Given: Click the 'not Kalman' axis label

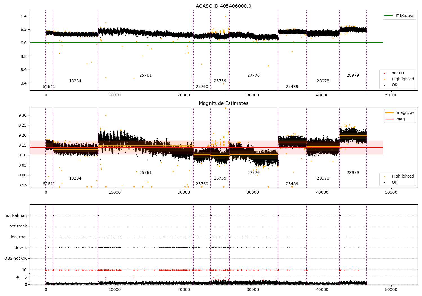Looking at the screenshot, I should coord(16,216).
